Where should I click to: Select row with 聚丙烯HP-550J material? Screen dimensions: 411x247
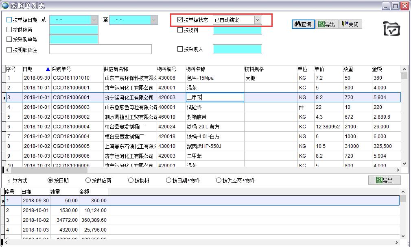(x=203, y=146)
